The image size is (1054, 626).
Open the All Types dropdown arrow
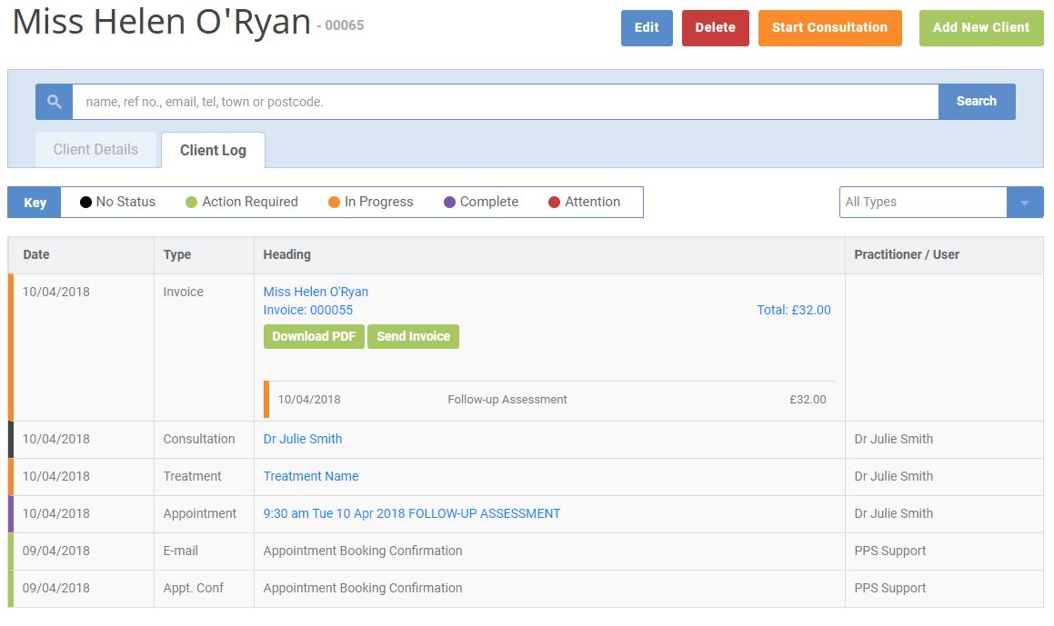[x=1024, y=203]
